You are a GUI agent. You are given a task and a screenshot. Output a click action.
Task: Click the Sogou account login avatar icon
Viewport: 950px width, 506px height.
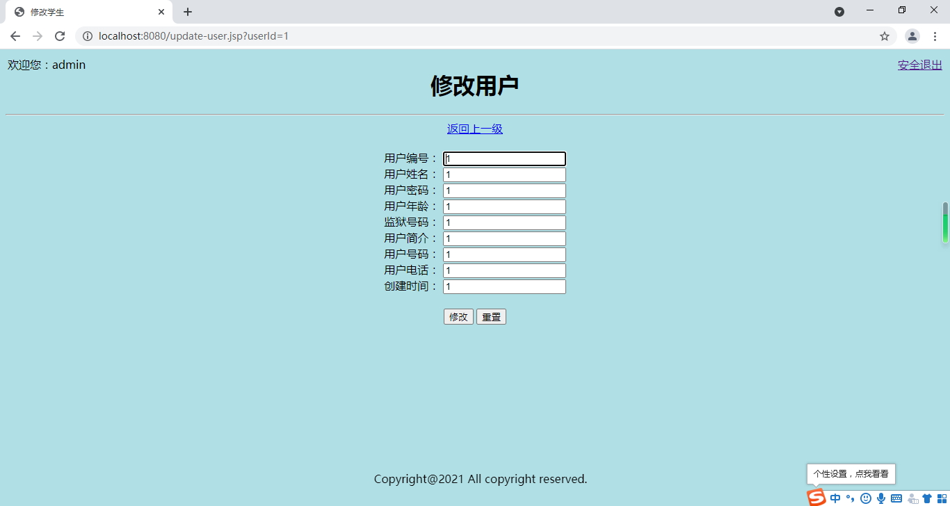[913, 498]
